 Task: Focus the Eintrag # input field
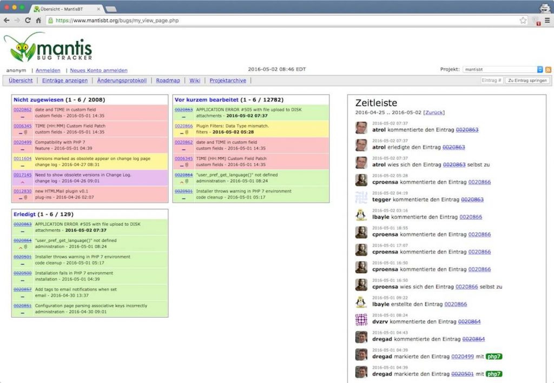click(491, 81)
